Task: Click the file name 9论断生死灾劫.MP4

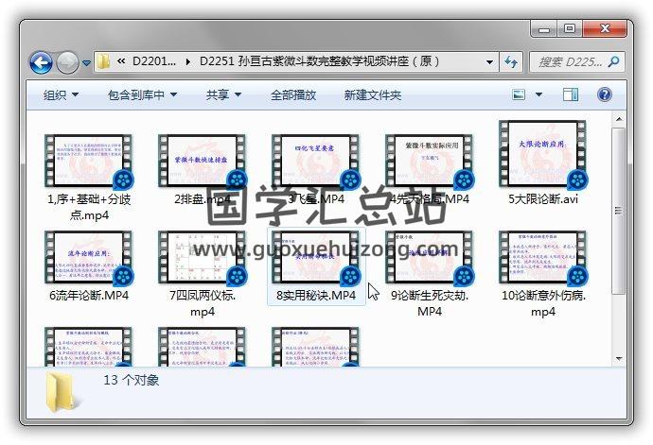Action: pyautogui.click(x=430, y=303)
